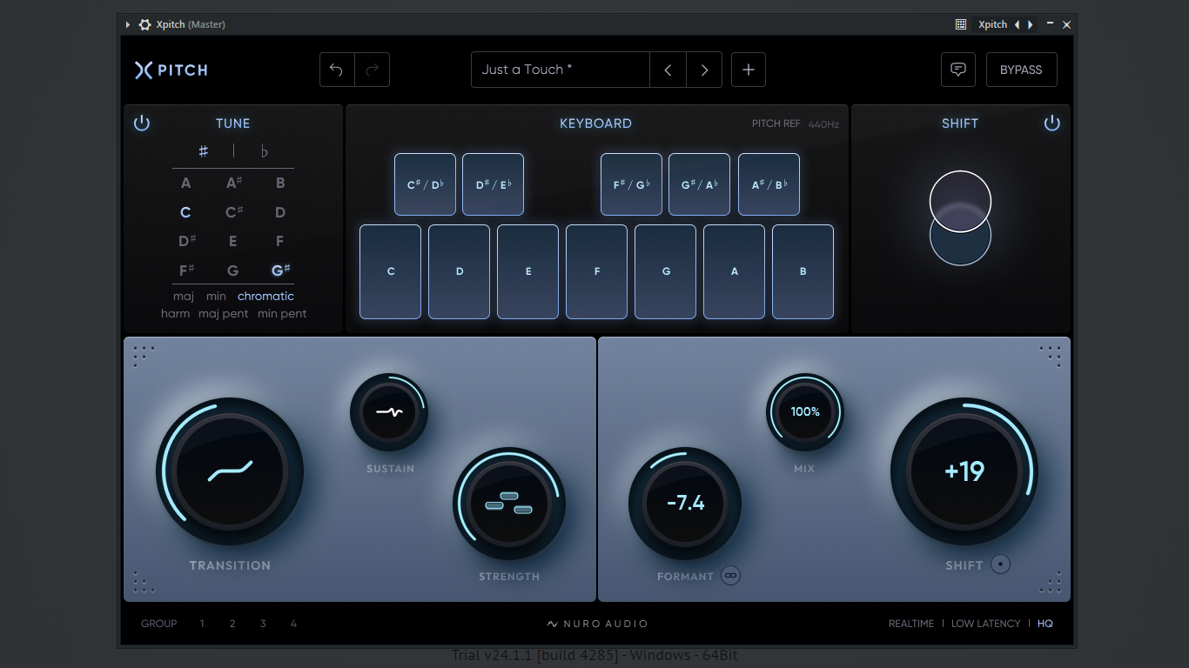The width and height of the screenshot is (1189, 668).
Task: Toggle the TUNE section power button
Action: click(142, 123)
